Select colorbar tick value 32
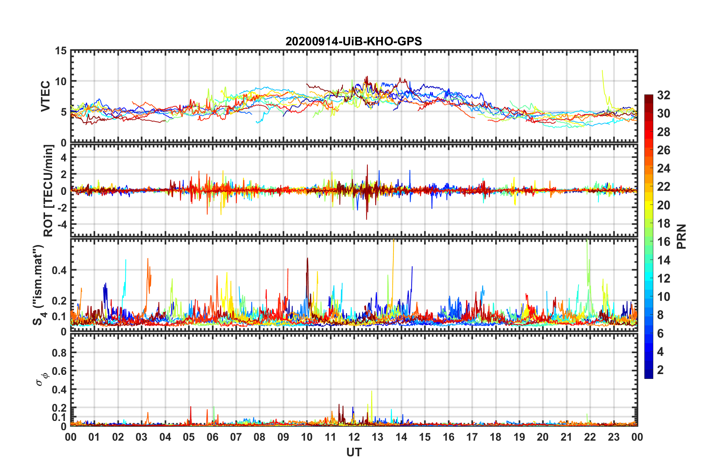 (x=663, y=95)
